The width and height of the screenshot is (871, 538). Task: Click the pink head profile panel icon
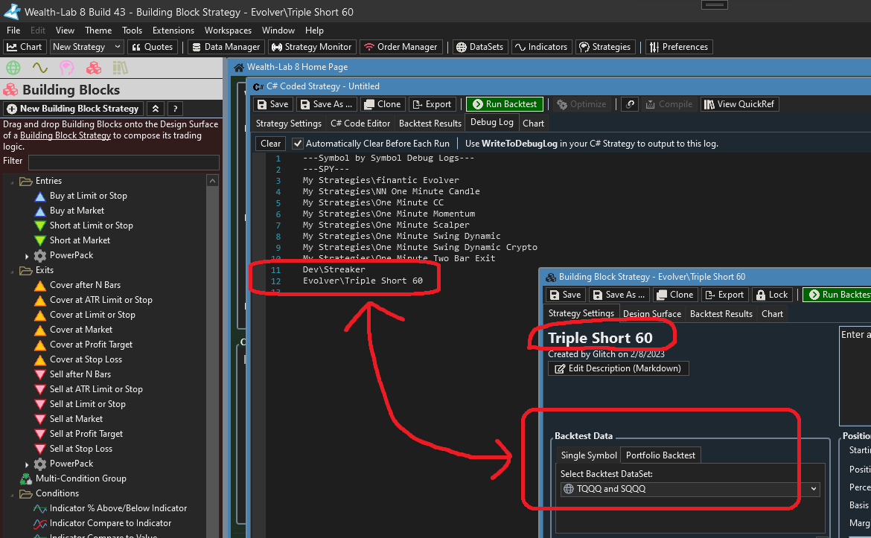(67, 68)
